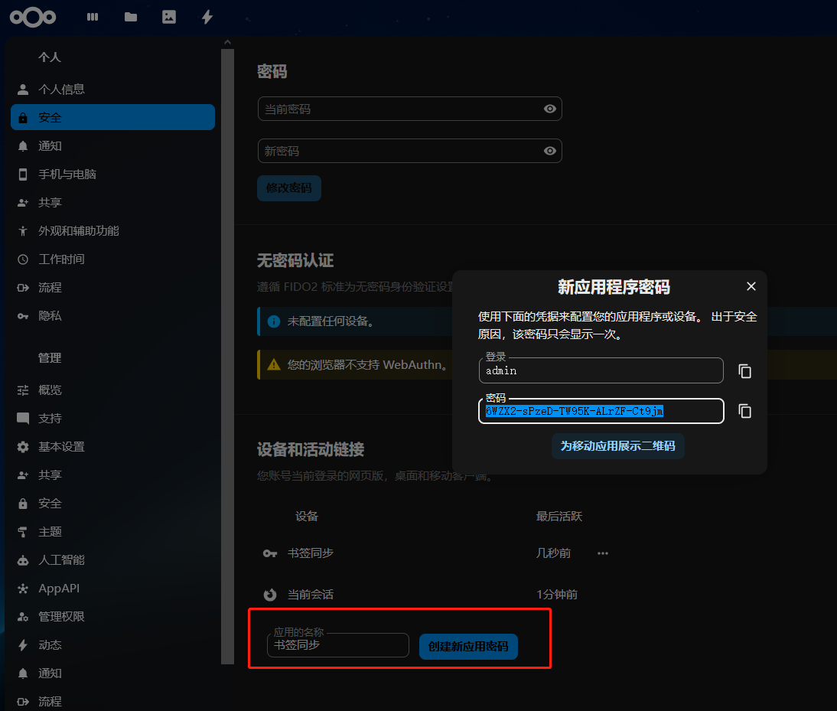837x711 pixels.
Task: Click the 登录 field showing admin
Action: coord(601,370)
